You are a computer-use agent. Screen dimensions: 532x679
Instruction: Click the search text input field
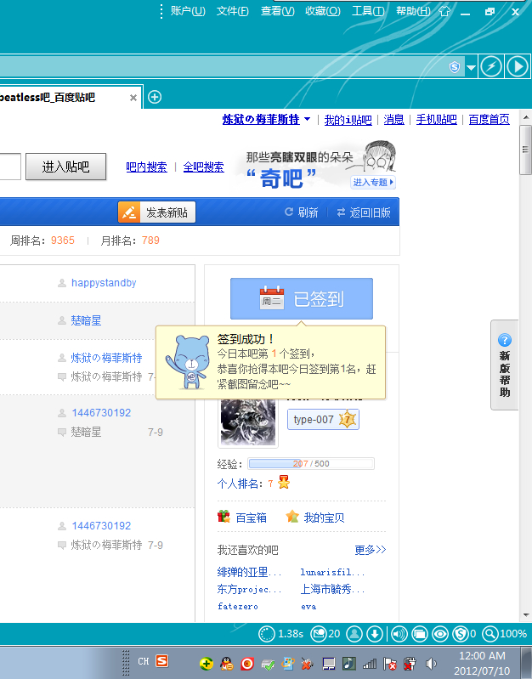click(10, 167)
